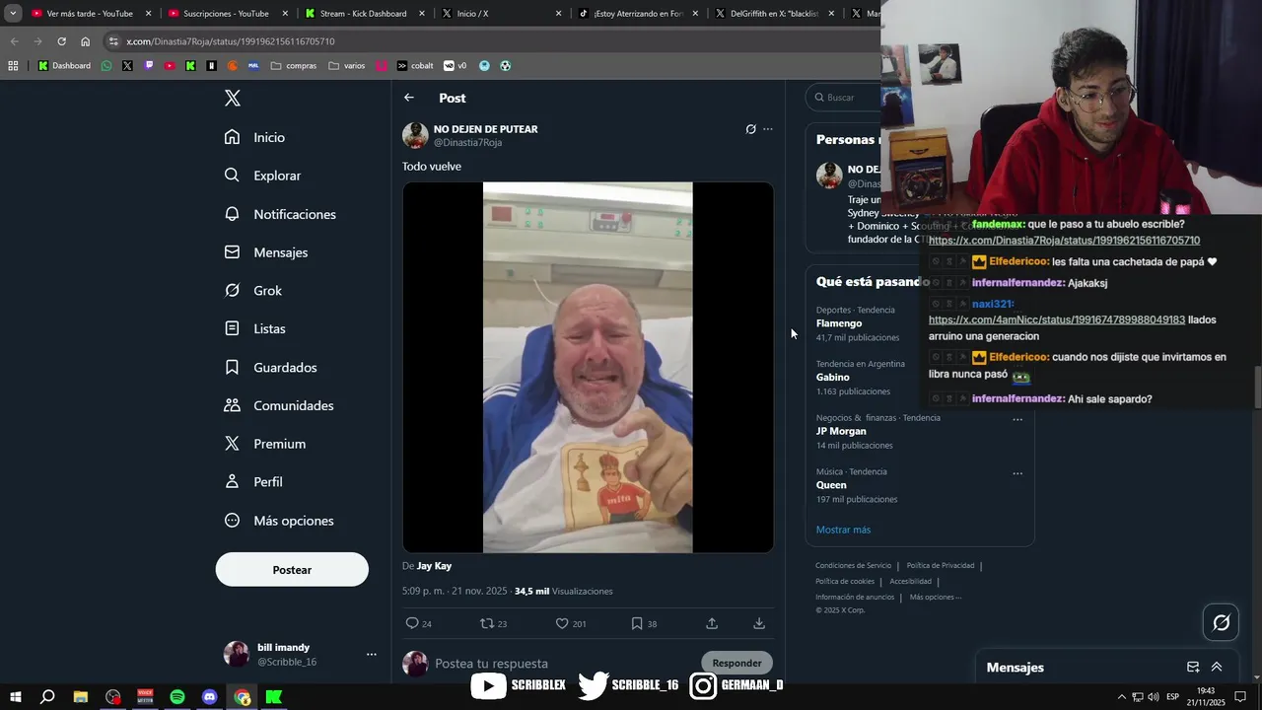
Task: Open Mensajes envelope in sidebar
Action: (x=265, y=252)
